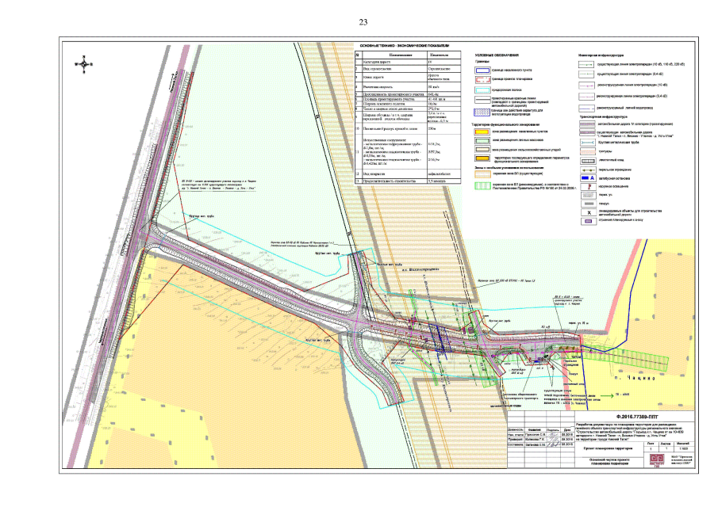Click the red organization logo in title block

coord(657,461)
